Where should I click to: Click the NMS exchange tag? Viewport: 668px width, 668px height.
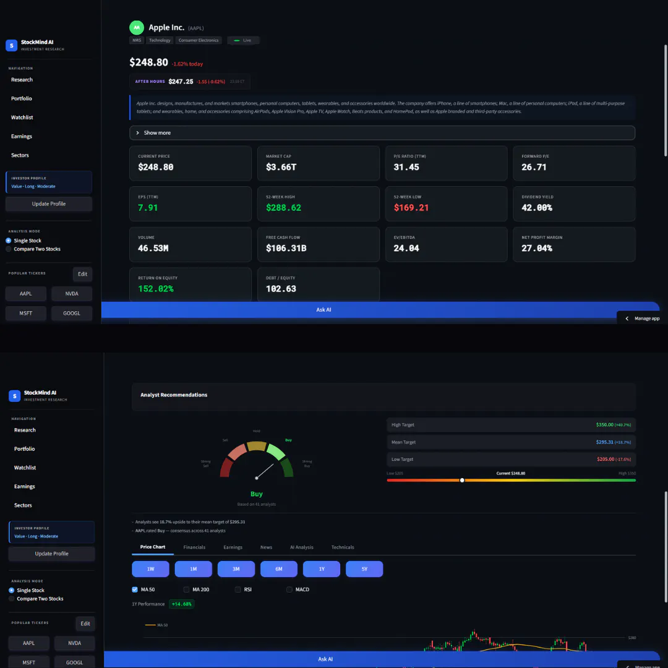[x=137, y=40]
